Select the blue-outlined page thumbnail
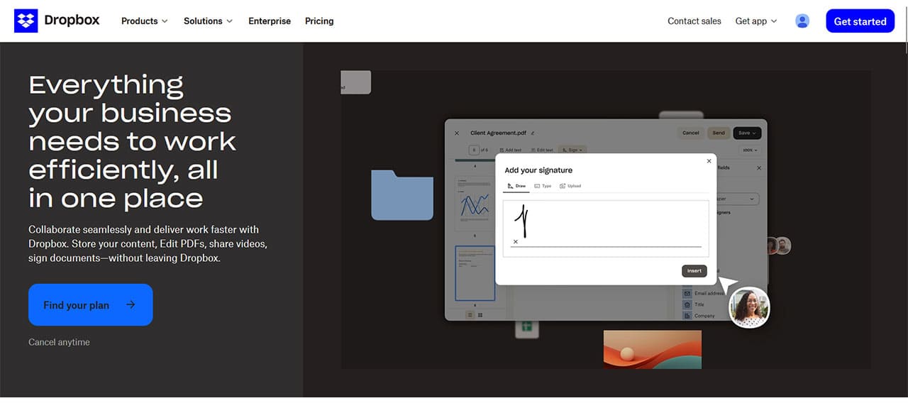This screenshot has height=413, width=908. point(475,273)
